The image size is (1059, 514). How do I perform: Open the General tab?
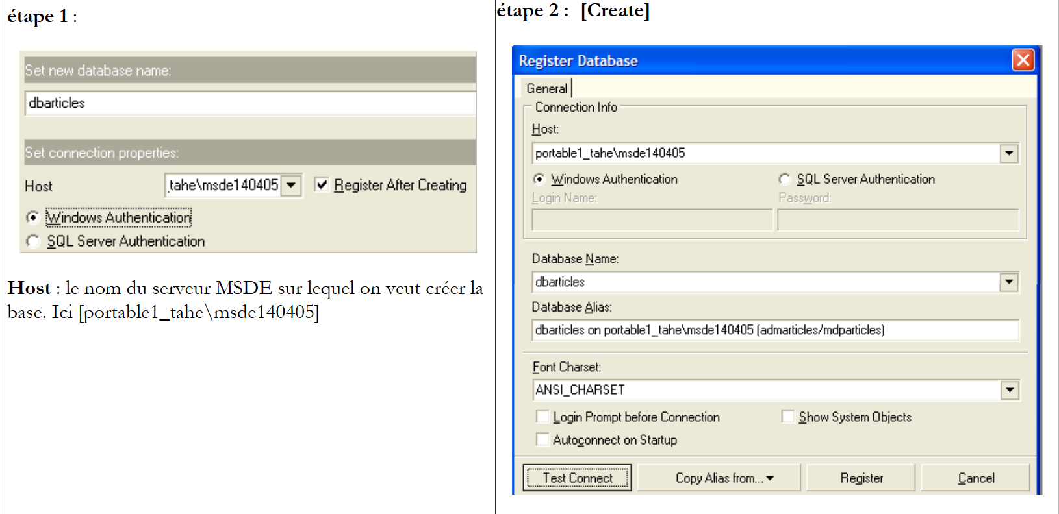click(546, 88)
